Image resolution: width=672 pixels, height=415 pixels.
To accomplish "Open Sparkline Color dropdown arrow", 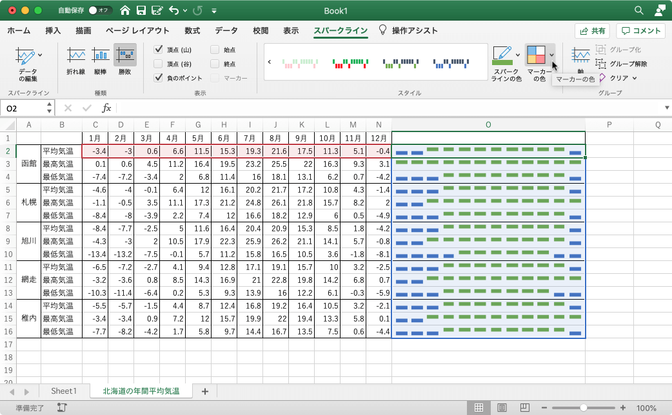I will pyautogui.click(x=518, y=55).
